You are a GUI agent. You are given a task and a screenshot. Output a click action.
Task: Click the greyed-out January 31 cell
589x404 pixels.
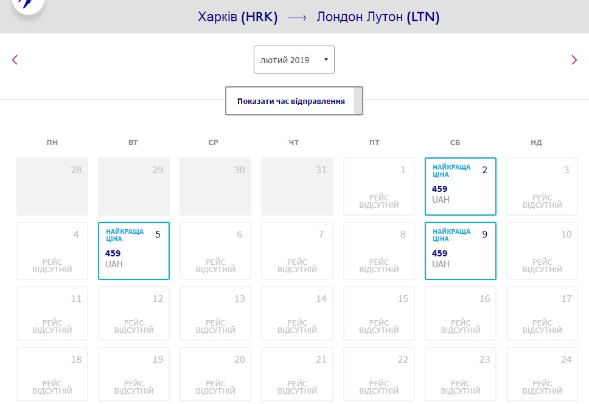(x=297, y=187)
